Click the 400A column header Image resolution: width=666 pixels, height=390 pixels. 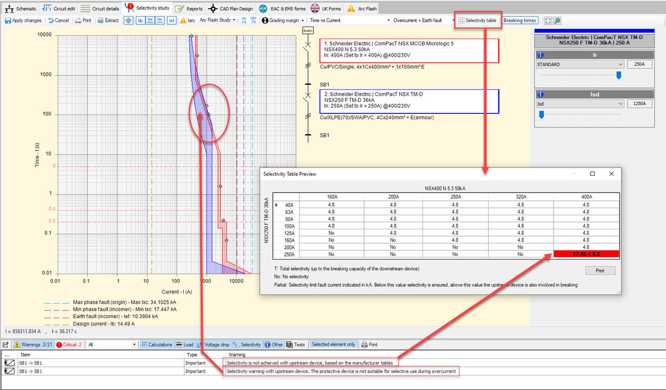(x=586, y=197)
